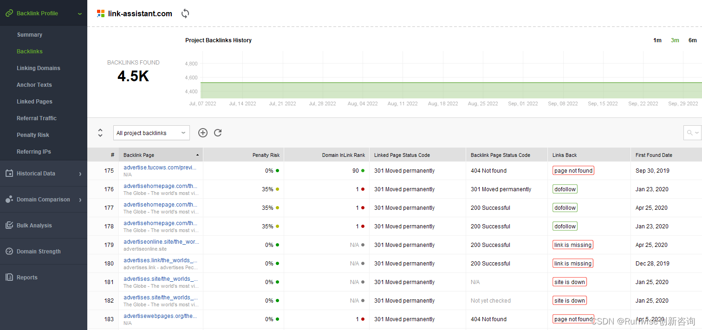702x330 pixels.
Task: Sort by Links Back column
Action: click(x=589, y=155)
